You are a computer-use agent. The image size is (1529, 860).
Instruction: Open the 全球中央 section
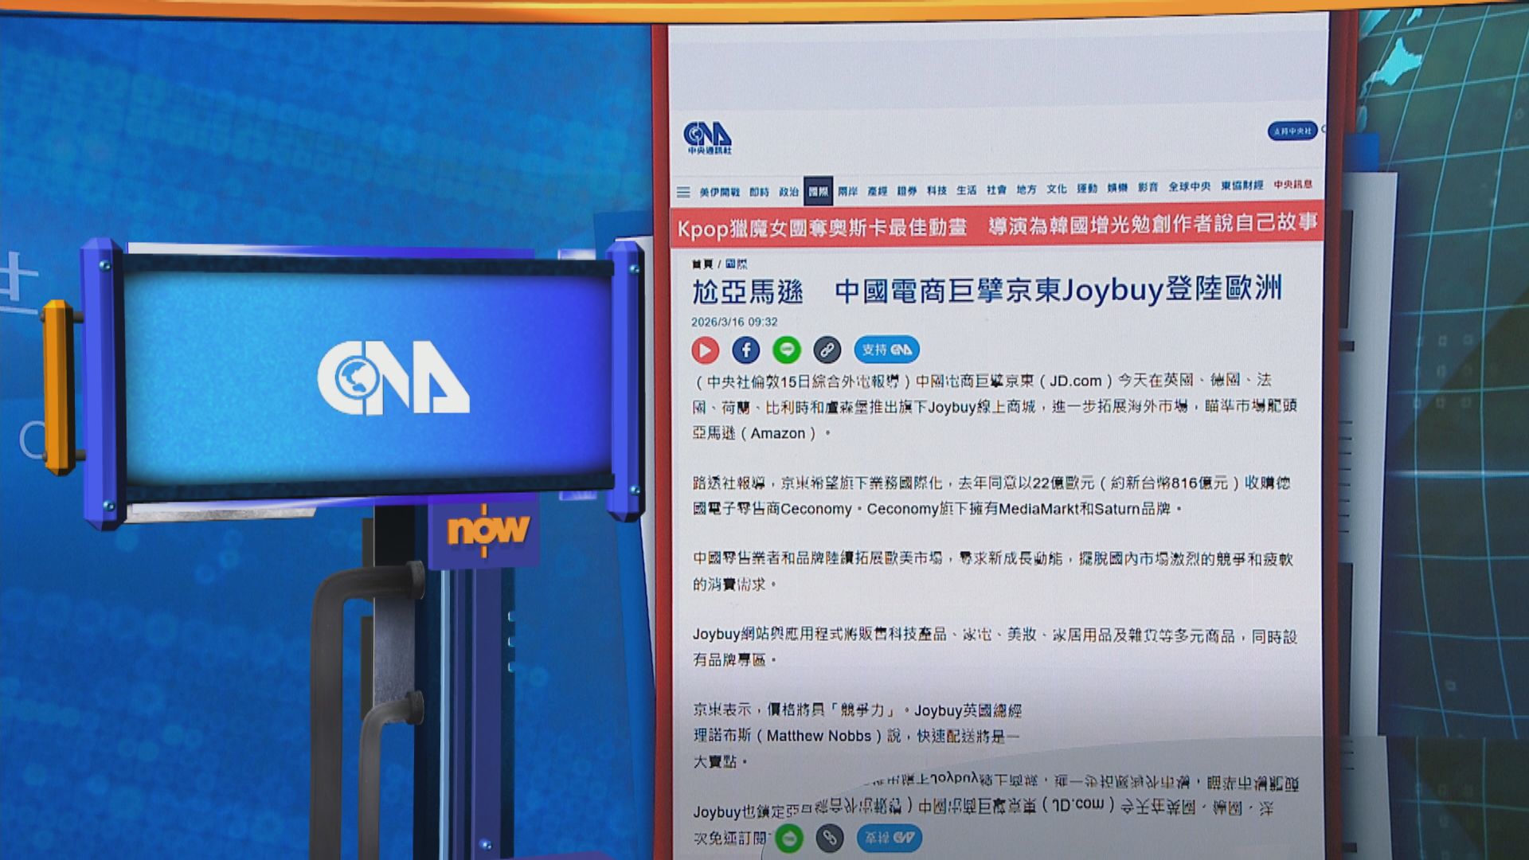(x=1189, y=187)
